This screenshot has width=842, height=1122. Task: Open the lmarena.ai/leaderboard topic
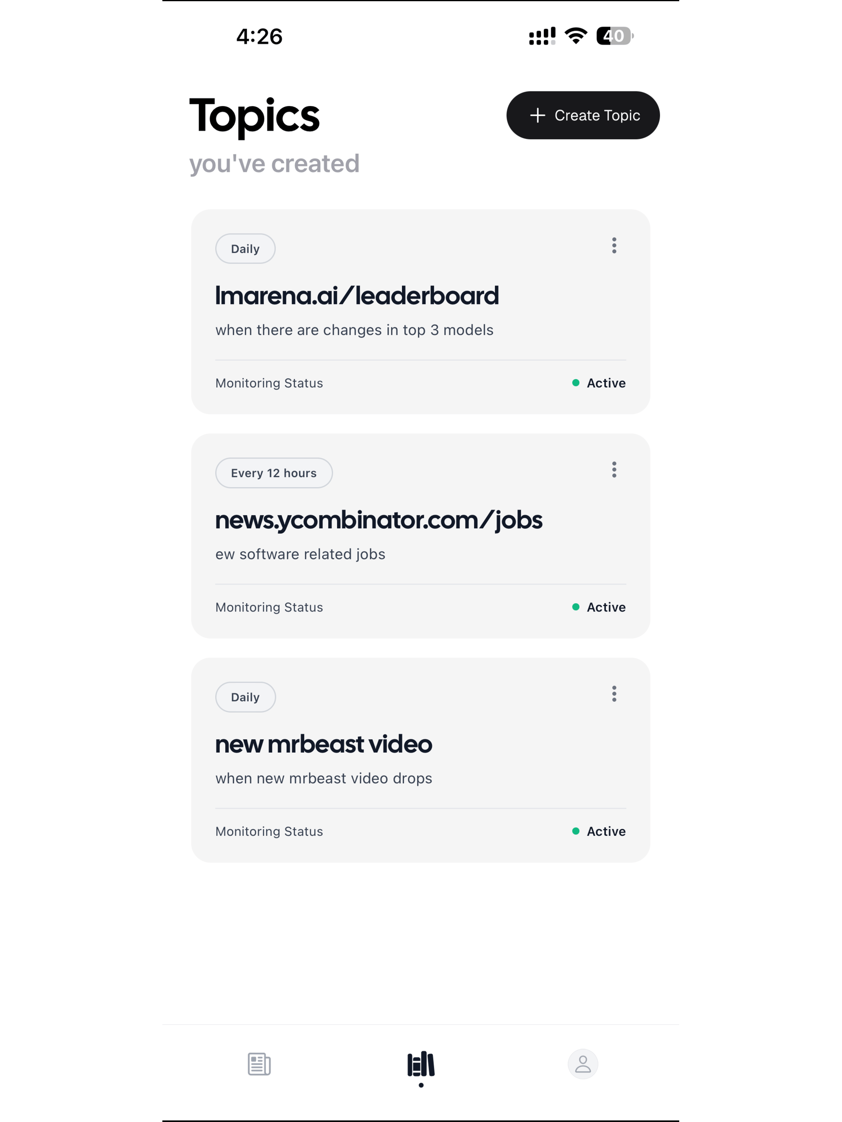pyautogui.click(x=357, y=296)
